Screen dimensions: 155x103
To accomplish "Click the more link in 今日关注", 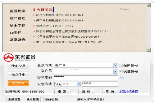I will point(125,9).
